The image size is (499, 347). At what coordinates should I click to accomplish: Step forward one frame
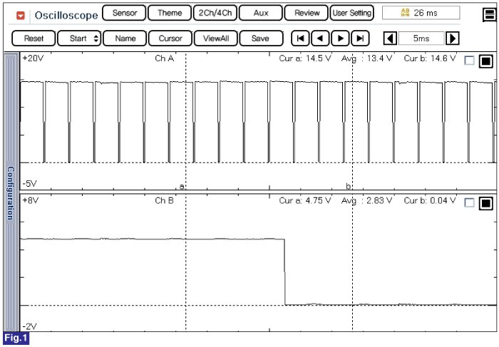(x=341, y=38)
